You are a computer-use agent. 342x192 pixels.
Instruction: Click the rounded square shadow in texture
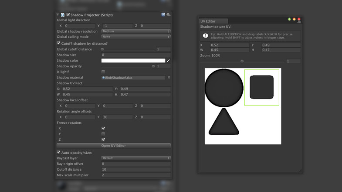[x=261, y=87]
